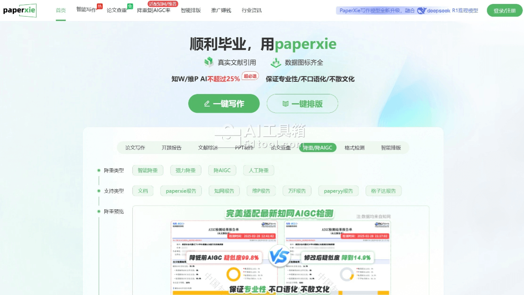Open 降重复|AIGC率 navigation item
This screenshot has width=524, height=295.
pyautogui.click(x=154, y=10)
